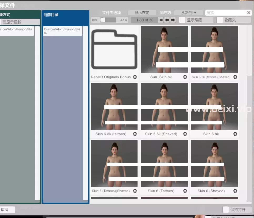Click the 搜索 search input field
254x218 pixels.
pyautogui.click(x=226, y=12)
